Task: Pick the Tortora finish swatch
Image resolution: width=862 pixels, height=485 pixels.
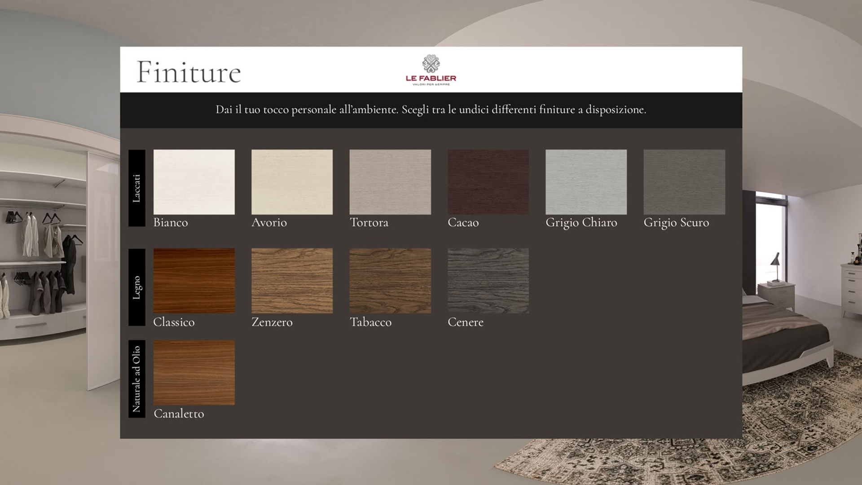Action: (390, 182)
